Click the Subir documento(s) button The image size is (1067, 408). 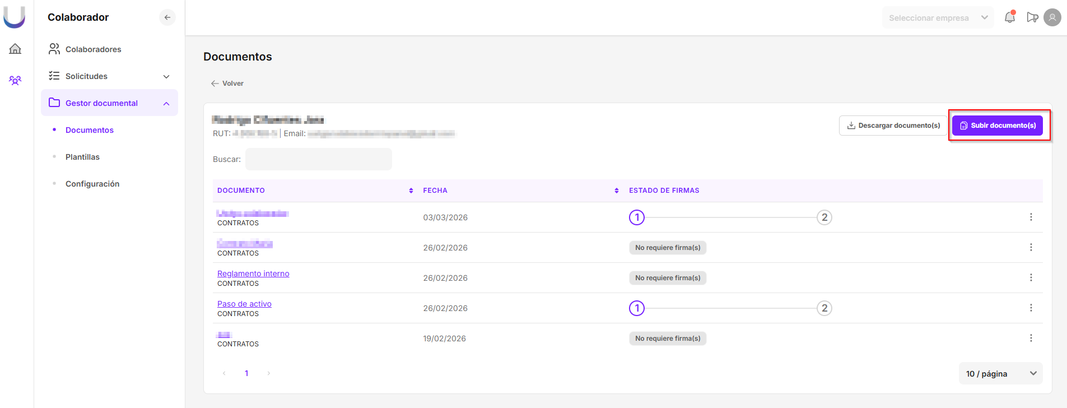coord(997,126)
